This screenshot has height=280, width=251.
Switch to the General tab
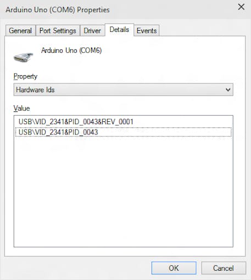(20, 31)
